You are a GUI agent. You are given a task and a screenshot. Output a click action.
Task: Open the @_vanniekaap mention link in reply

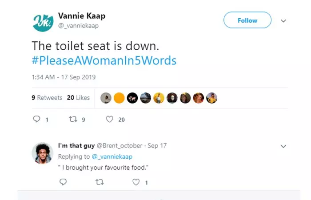112,156
